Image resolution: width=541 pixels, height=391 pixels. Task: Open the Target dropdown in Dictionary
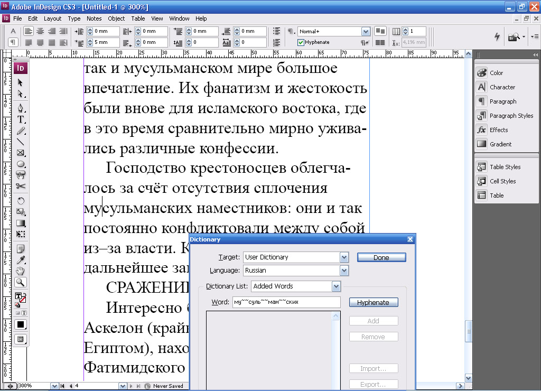[x=343, y=257]
